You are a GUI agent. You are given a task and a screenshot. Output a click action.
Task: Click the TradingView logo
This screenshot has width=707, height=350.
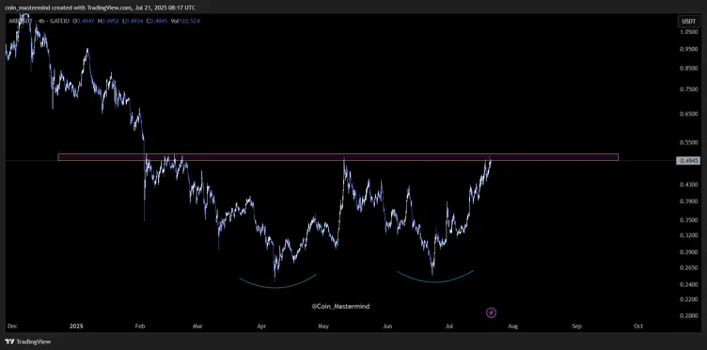point(27,342)
